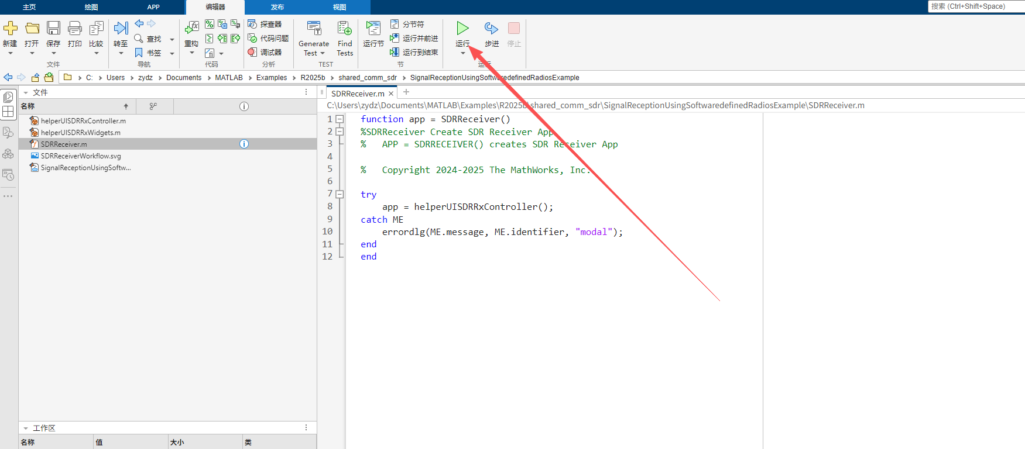The height and width of the screenshot is (449, 1025).
Task: Click inside the search documentation field
Action: 975,6
